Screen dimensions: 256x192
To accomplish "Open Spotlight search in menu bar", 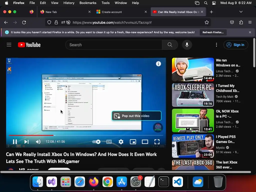I will 206,3.
